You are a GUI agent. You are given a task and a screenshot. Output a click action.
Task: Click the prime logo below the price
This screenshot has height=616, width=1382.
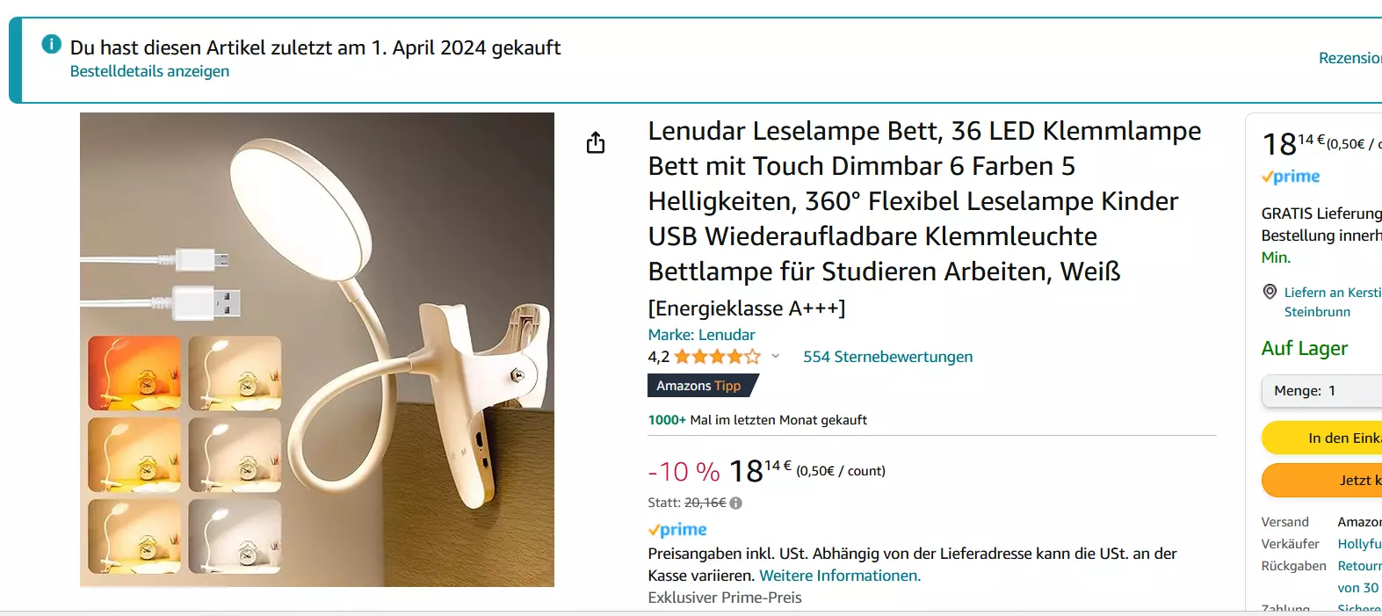tap(677, 530)
